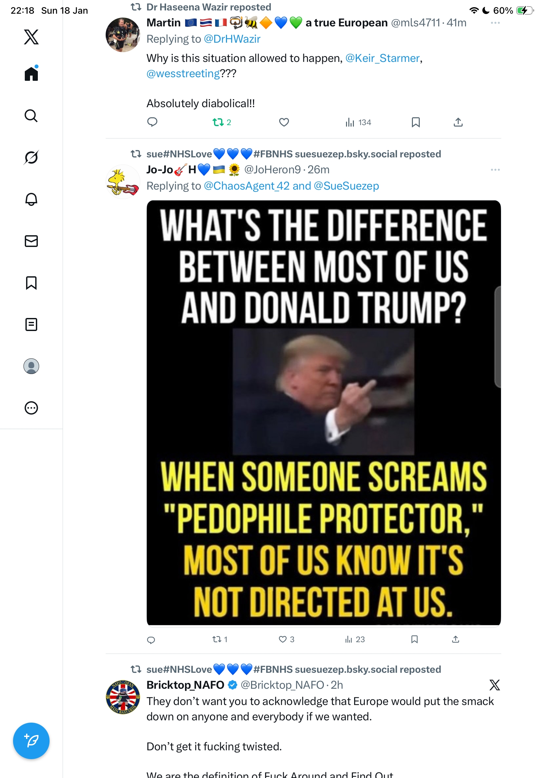Open the Grok icon in sidebar
Viewport: 544px width, 778px height.
[x=31, y=158]
